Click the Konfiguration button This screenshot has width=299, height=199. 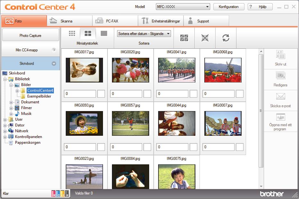point(229,7)
